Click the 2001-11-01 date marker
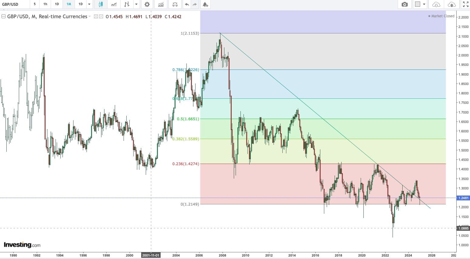The width and height of the screenshot is (470, 259). point(151,255)
